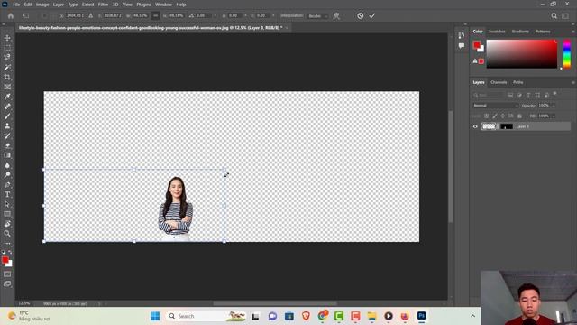This screenshot has width=577, height=325.
Task: Select the Gradient tool
Action: coord(7,155)
